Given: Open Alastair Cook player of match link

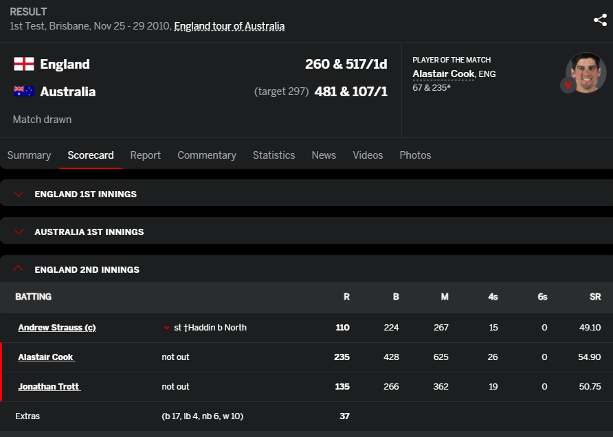Looking at the screenshot, I should point(444,74).
